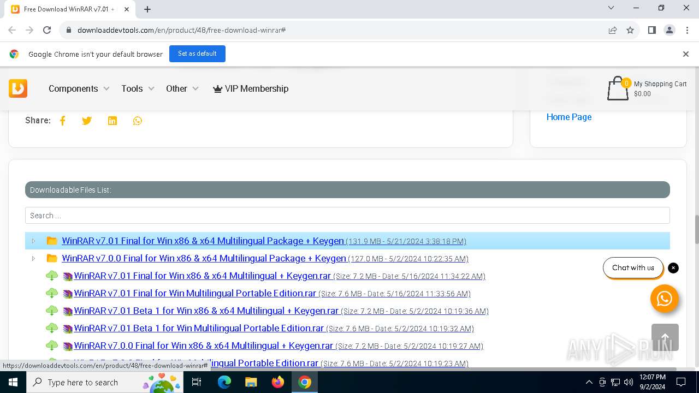Open WinRAR v7.0.0 Final Multilingual Package + Keygen link

click(204, 258)
